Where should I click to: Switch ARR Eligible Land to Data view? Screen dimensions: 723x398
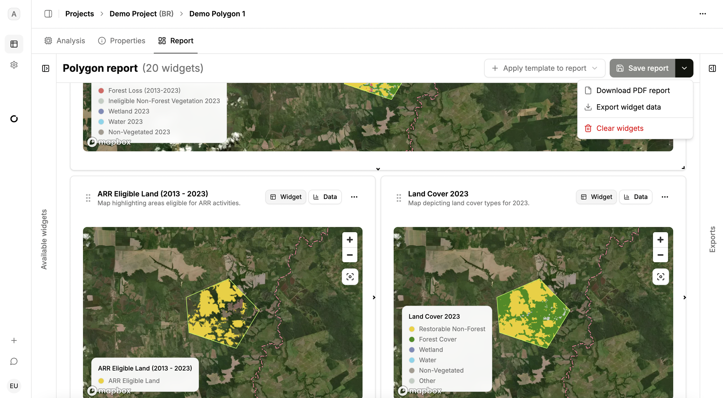(x=325, y=197)
